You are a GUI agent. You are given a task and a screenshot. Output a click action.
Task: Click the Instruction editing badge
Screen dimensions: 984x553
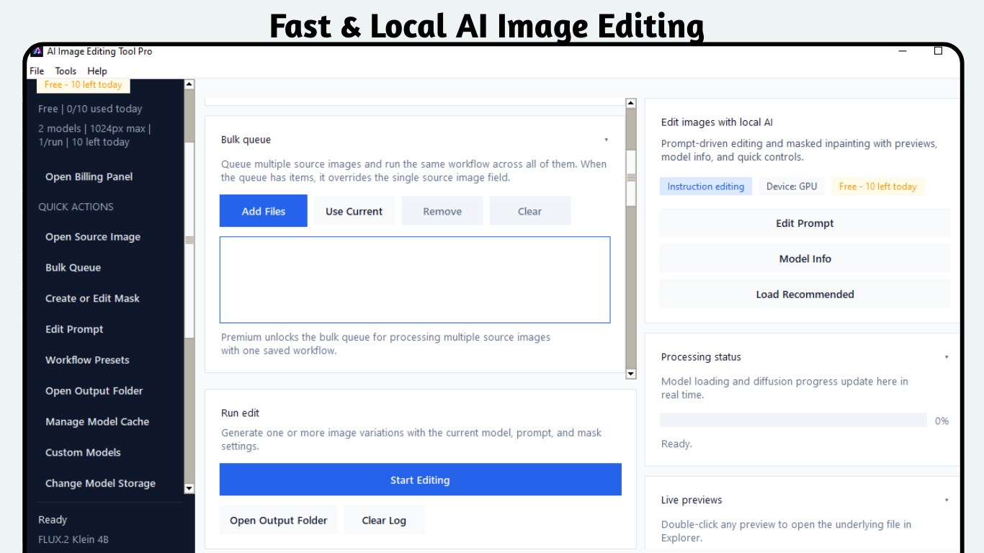[x=706, y=186]
